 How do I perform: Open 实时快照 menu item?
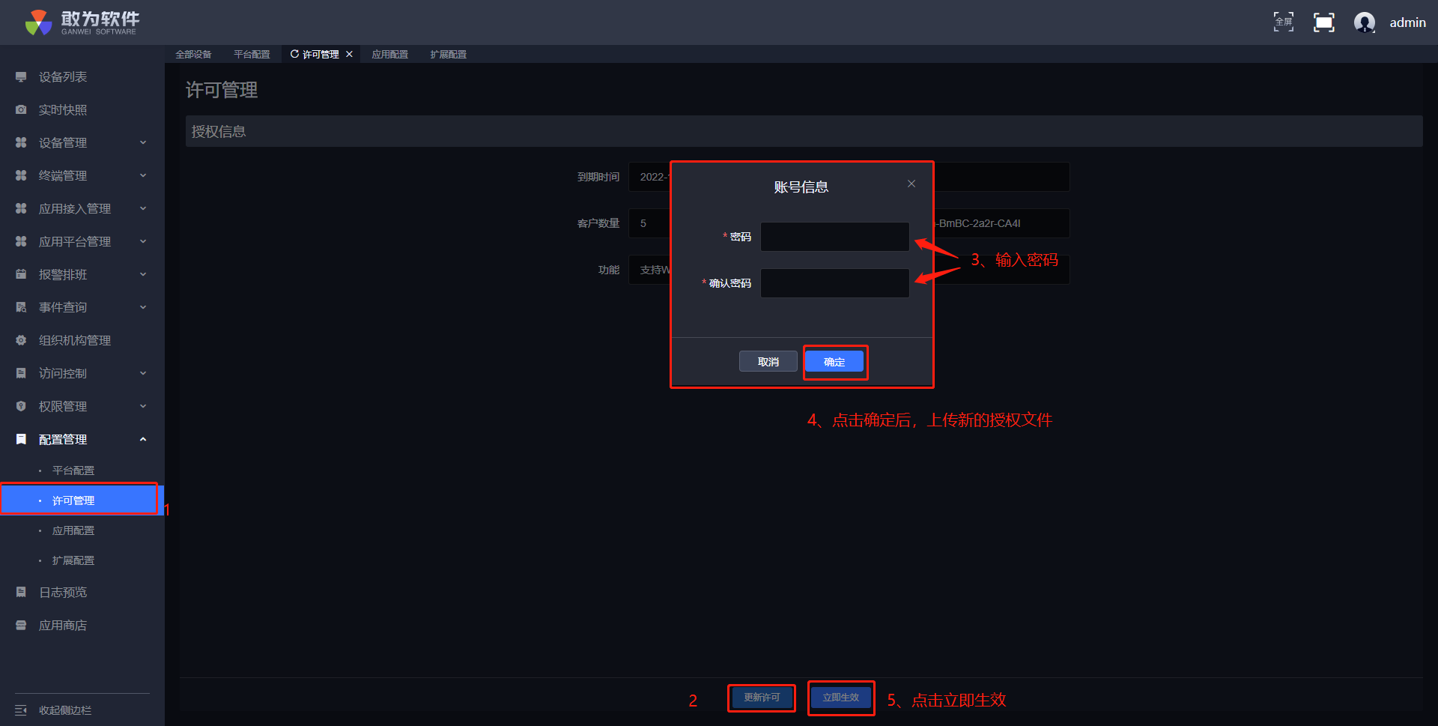63,110
